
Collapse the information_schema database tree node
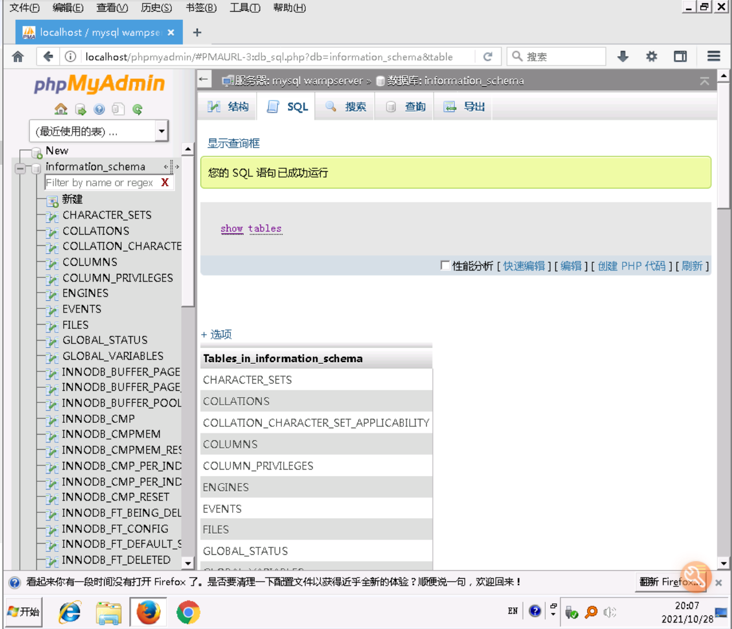pos(20,168)
